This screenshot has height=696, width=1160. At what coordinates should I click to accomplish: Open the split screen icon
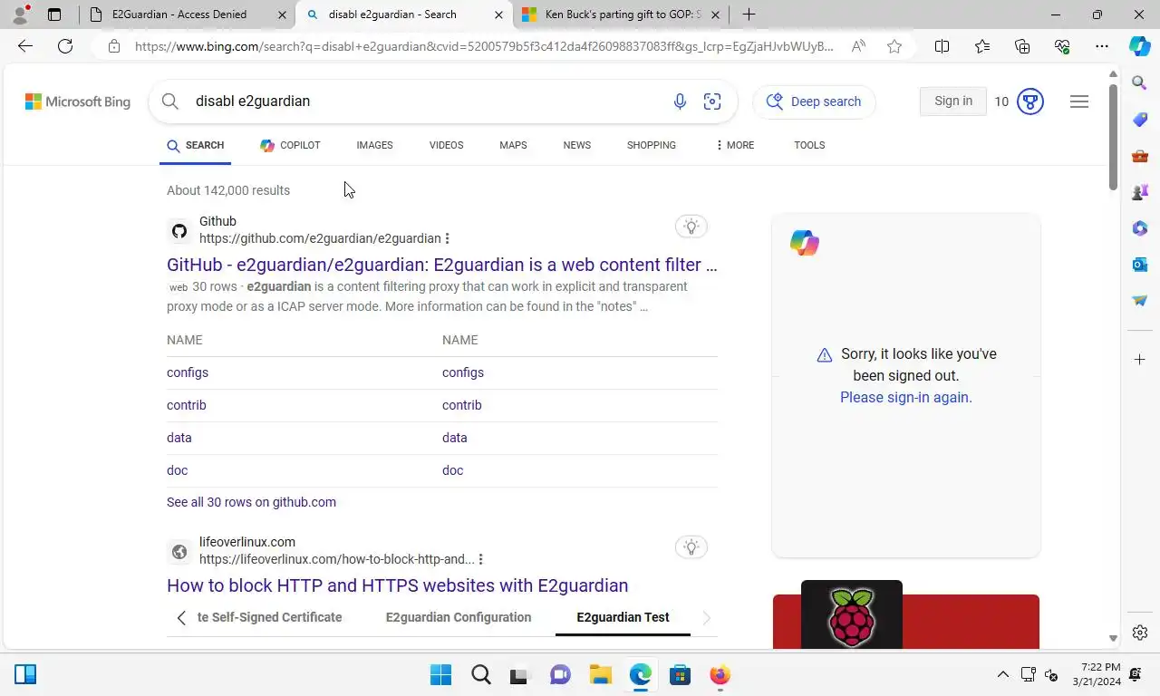(x=942, y=46)
